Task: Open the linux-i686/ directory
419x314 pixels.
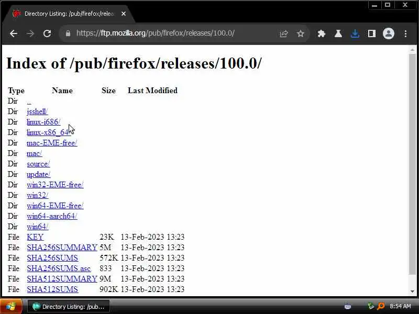Action: [43, 122]
